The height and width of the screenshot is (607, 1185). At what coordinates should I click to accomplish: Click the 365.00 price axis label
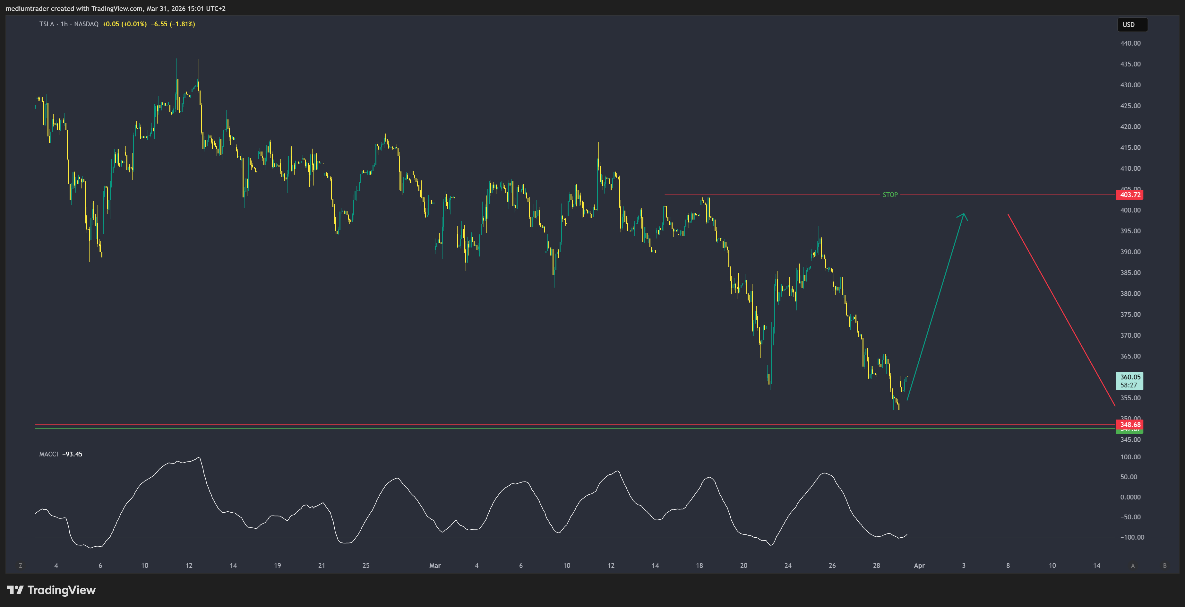click(x=1130, y=356)
